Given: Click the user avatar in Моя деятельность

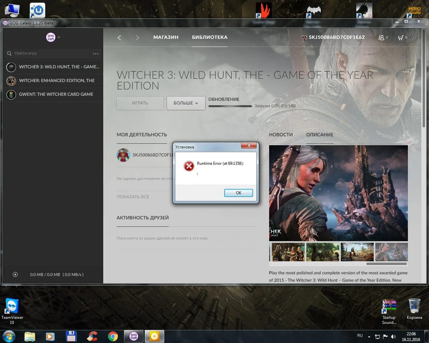Looking at the screenshot, I should pos(123,155).
